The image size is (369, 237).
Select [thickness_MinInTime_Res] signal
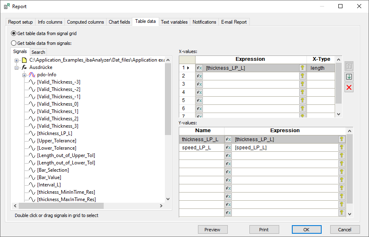pos(66,192)
